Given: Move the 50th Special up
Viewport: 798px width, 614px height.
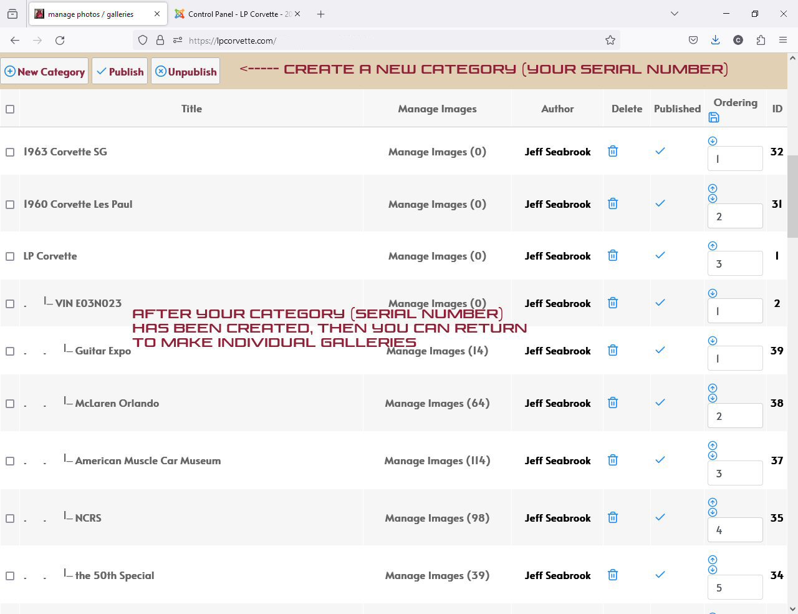Looking at the screenshot, I should tap(713, 560).
